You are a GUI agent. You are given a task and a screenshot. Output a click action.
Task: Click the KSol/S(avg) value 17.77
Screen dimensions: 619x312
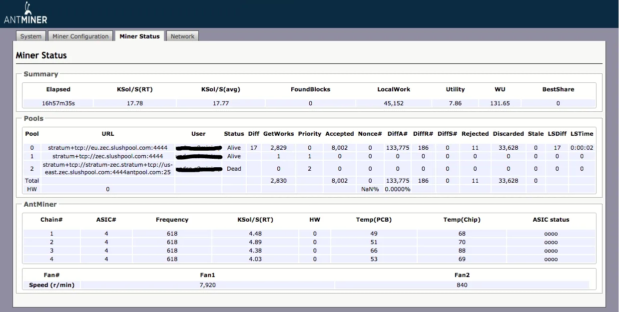(x=220, y=103)
